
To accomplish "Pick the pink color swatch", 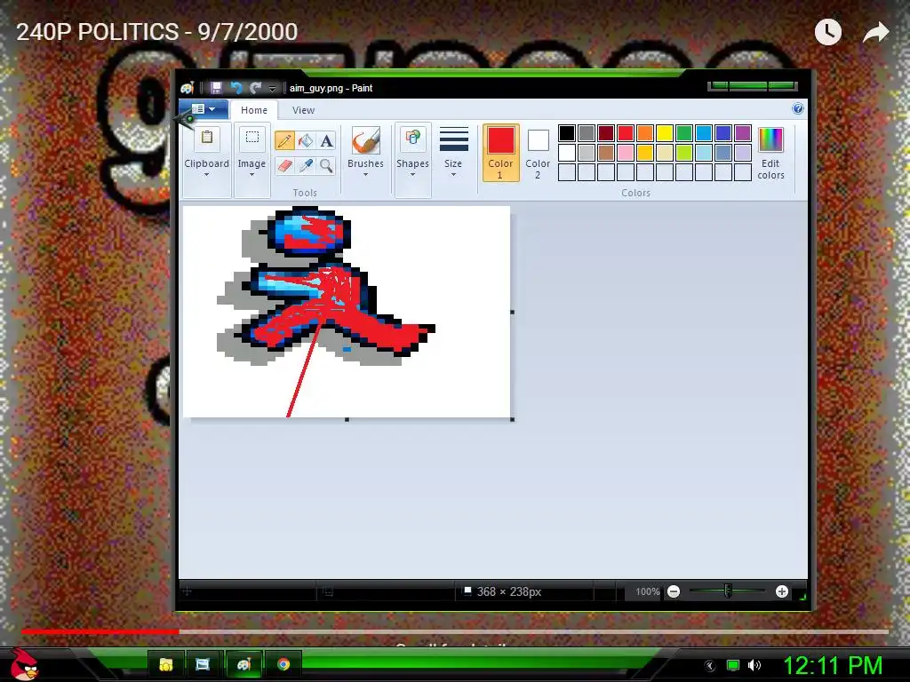I will [626, 153].
